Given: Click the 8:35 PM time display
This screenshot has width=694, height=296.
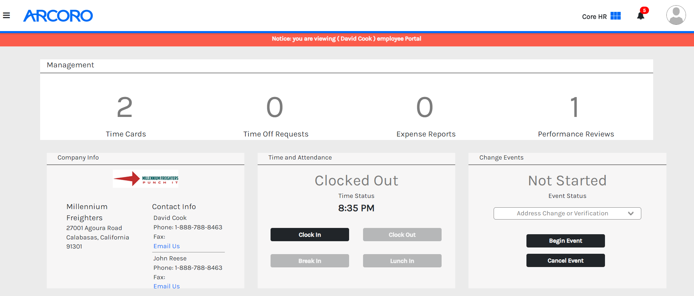Looking at the screenshot, I should pyautogui.click(x=356, y=208).
